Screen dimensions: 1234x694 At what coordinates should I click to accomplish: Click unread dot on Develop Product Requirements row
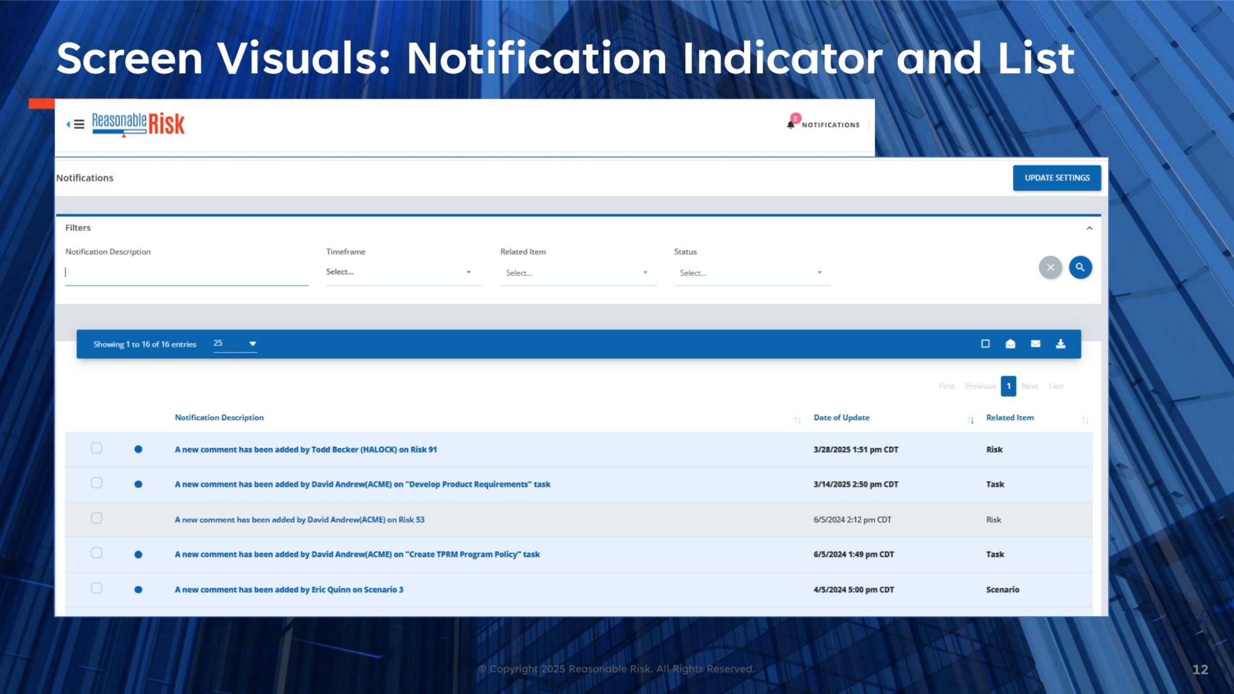coord(138,484)
